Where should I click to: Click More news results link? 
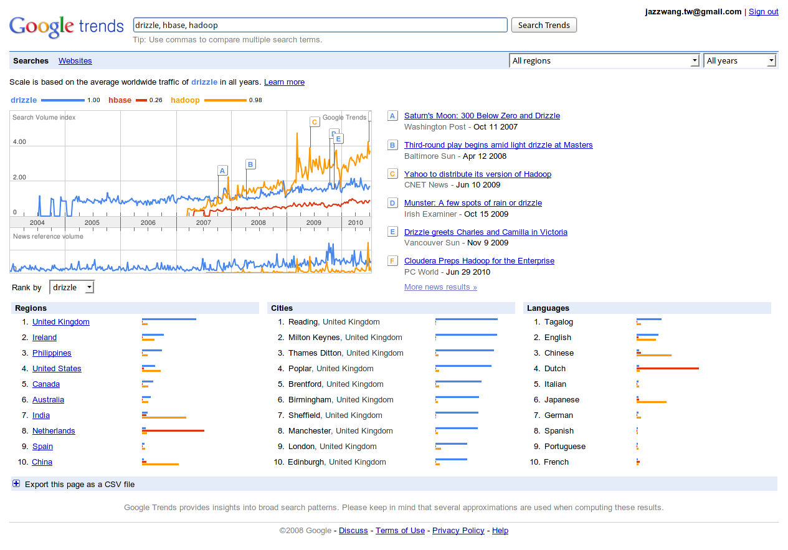coord(440,287)
